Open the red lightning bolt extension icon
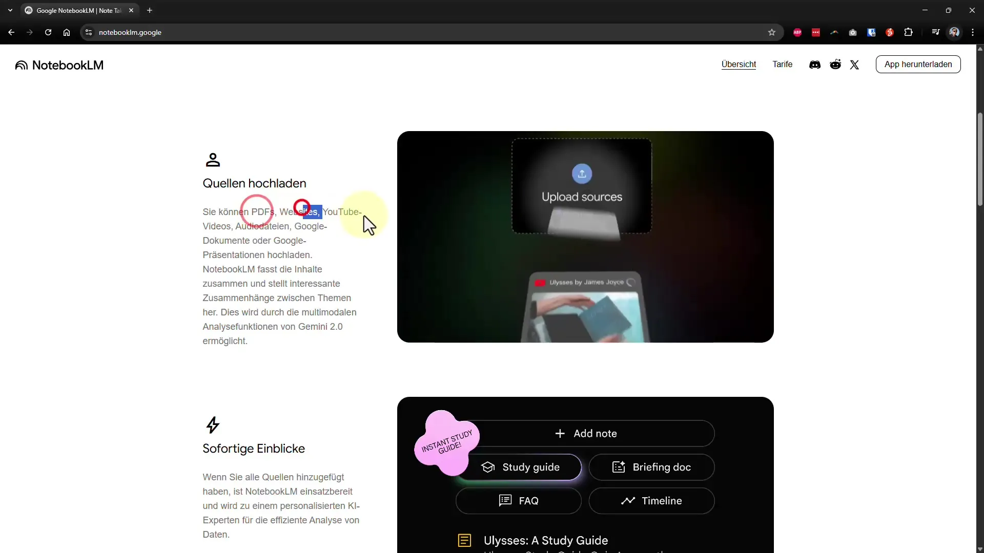 point(890,32)
